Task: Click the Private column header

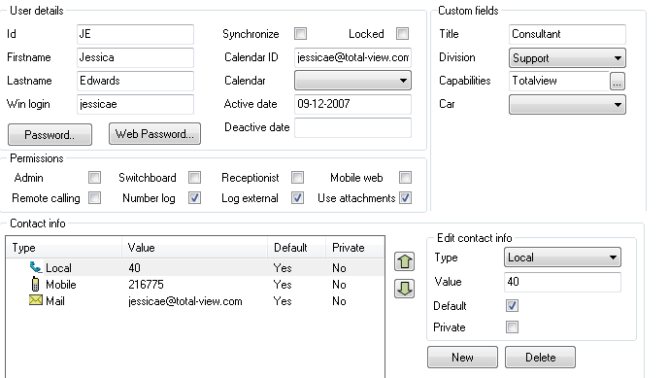Action: tap(355, 248)
